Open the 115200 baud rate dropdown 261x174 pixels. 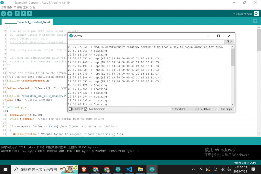pos(207,109)
